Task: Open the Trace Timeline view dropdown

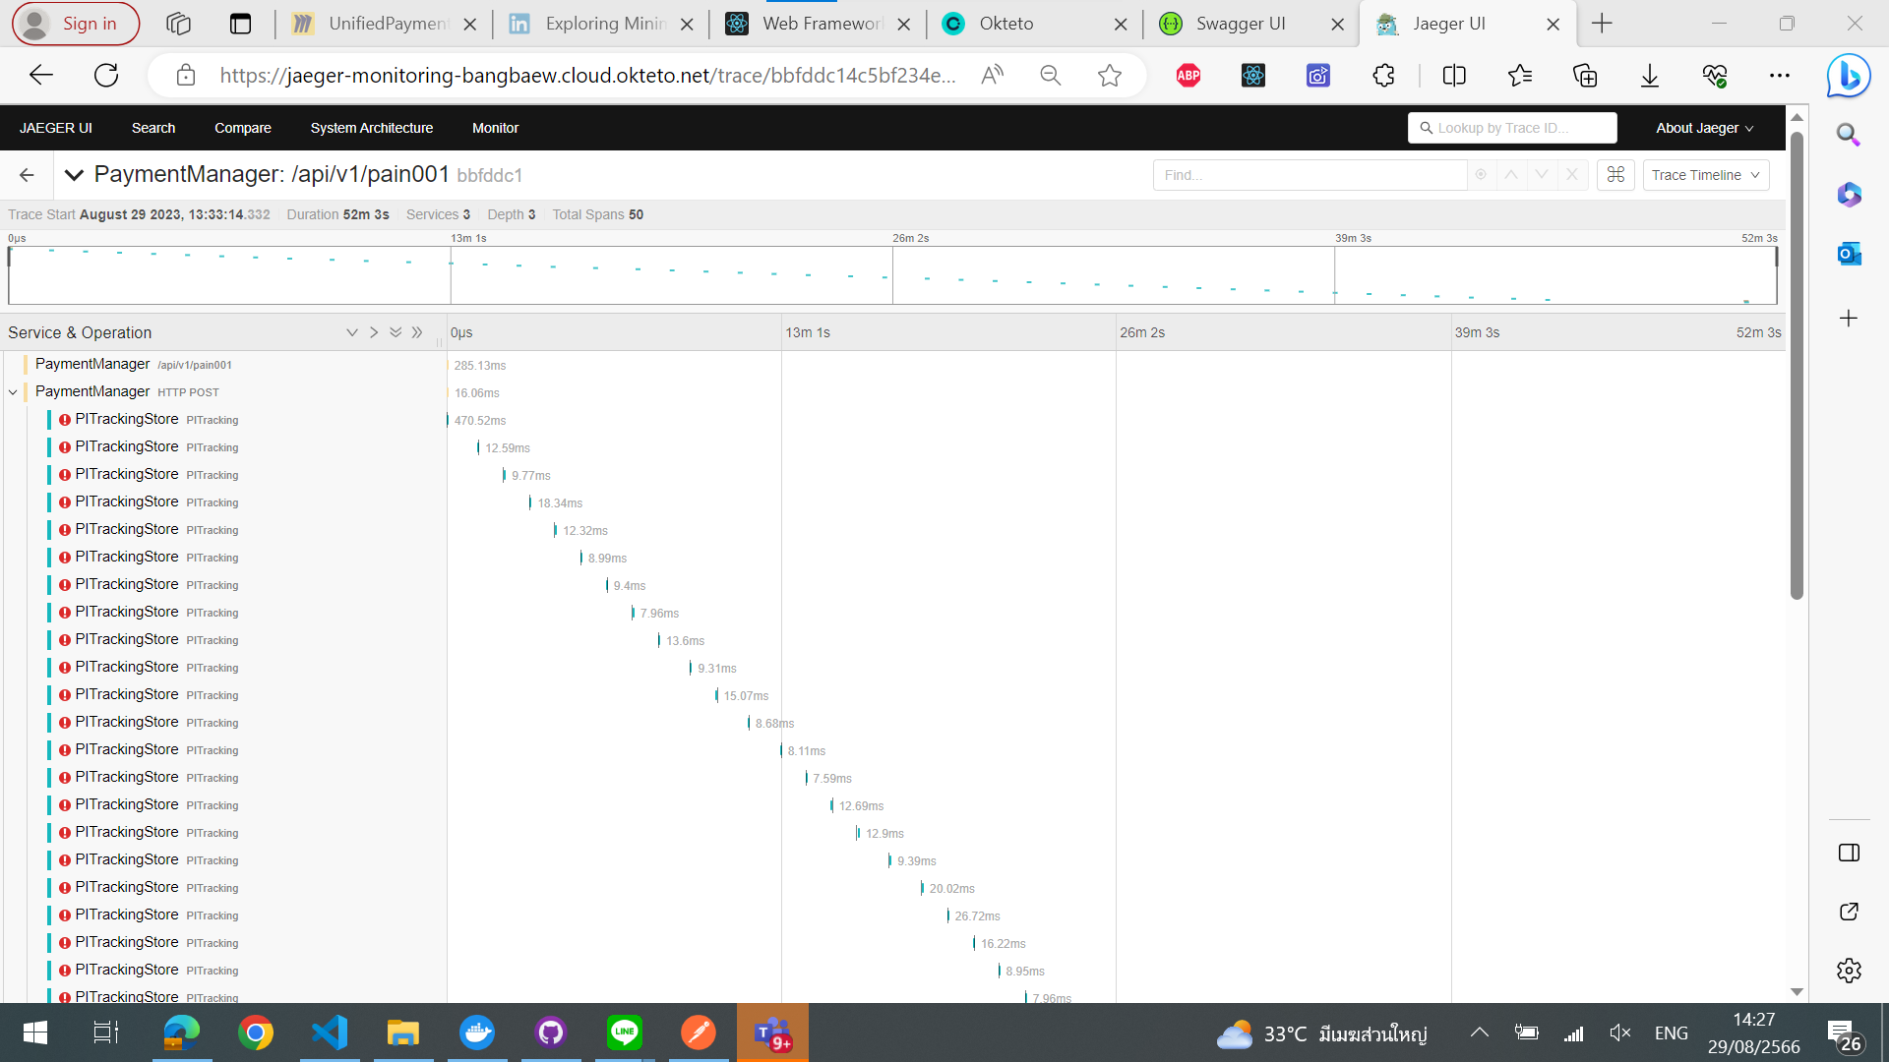Action: pyautogui.click(x=1705, y=175)
